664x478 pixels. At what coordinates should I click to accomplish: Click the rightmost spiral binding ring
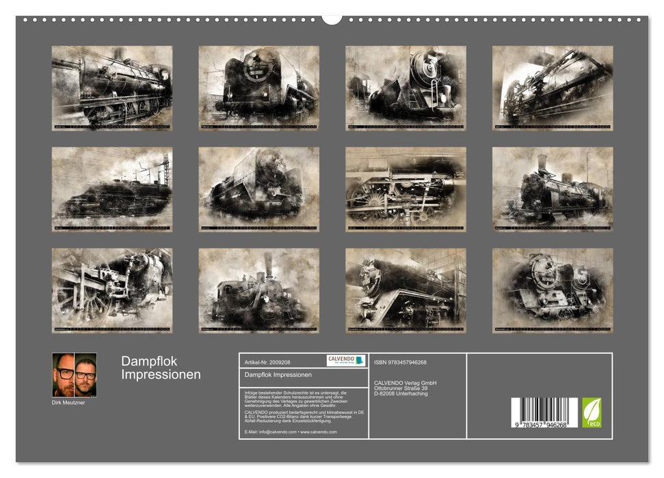tap(638, 20)
